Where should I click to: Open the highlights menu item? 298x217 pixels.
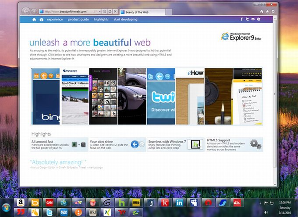(101, 19)
